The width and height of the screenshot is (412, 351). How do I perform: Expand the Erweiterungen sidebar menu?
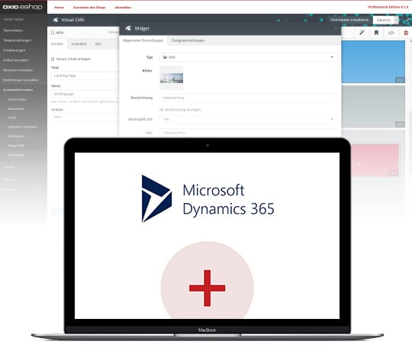[x=14, y=50]
